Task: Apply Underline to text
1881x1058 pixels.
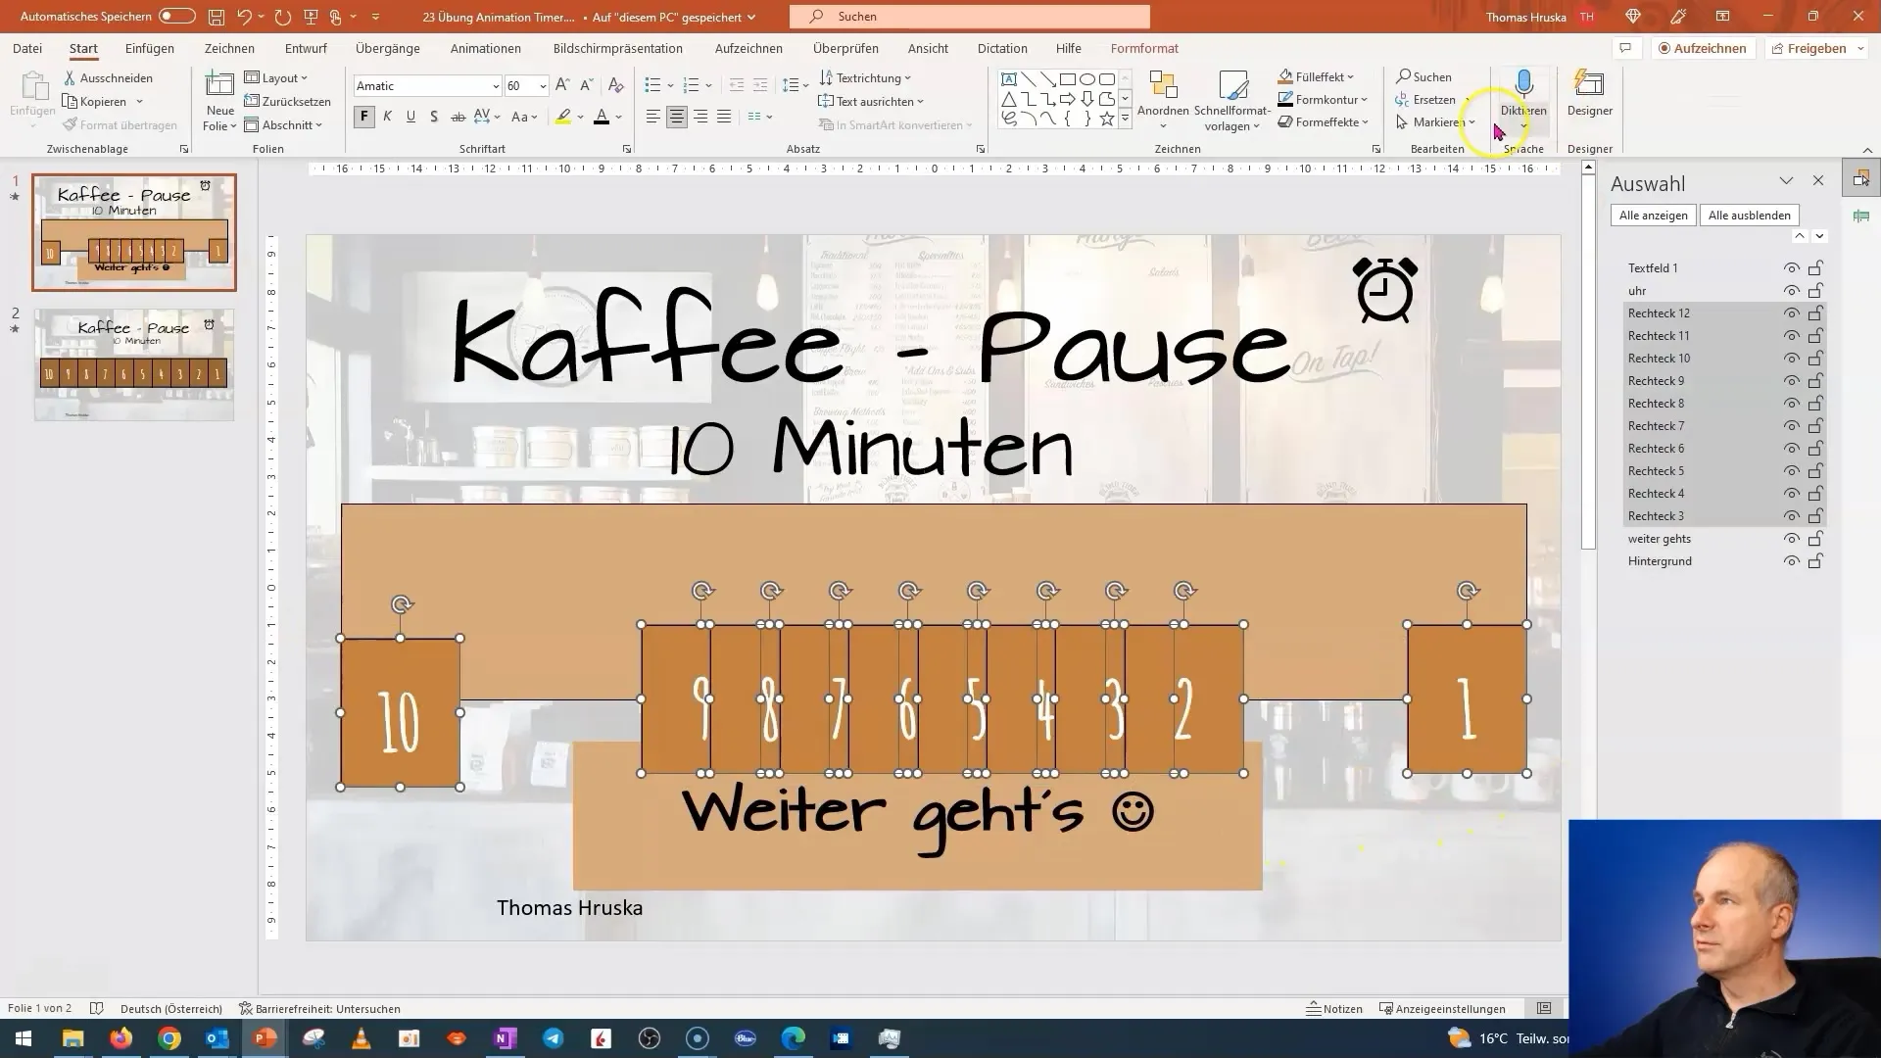Action: pos(410,117)
